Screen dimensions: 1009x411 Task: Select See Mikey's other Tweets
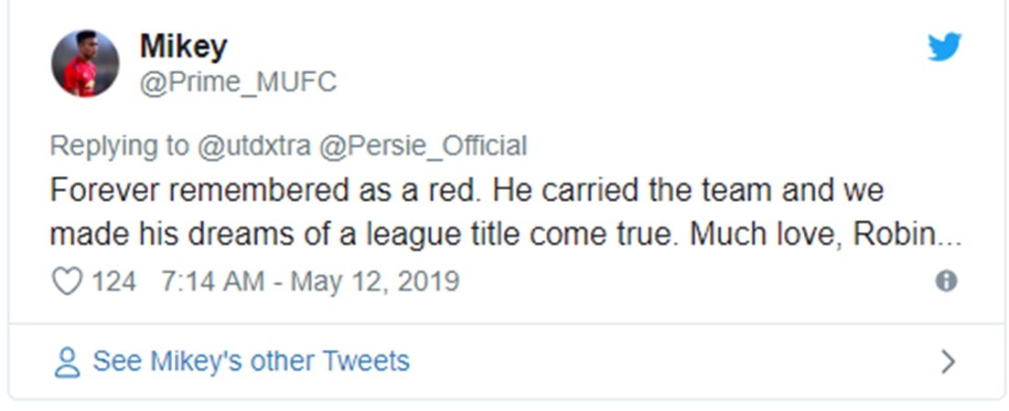pos(251,362)
